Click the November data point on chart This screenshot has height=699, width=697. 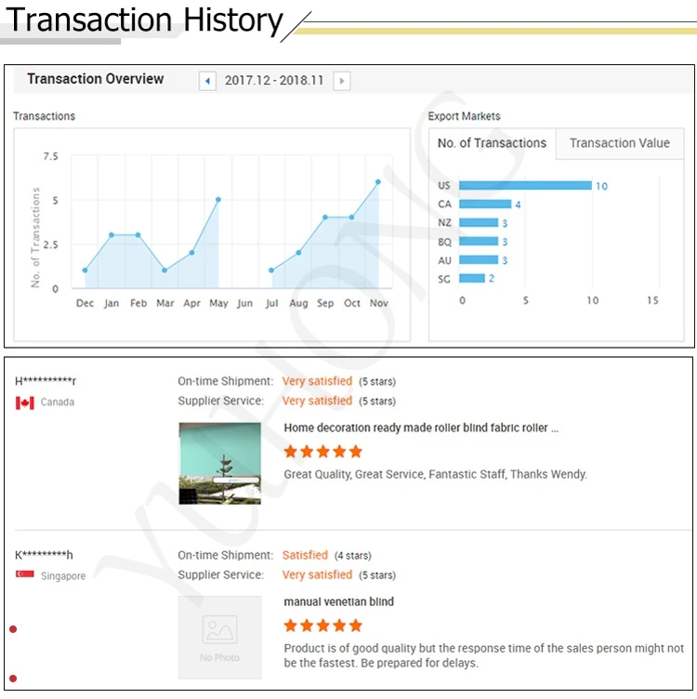pos(378,182)
